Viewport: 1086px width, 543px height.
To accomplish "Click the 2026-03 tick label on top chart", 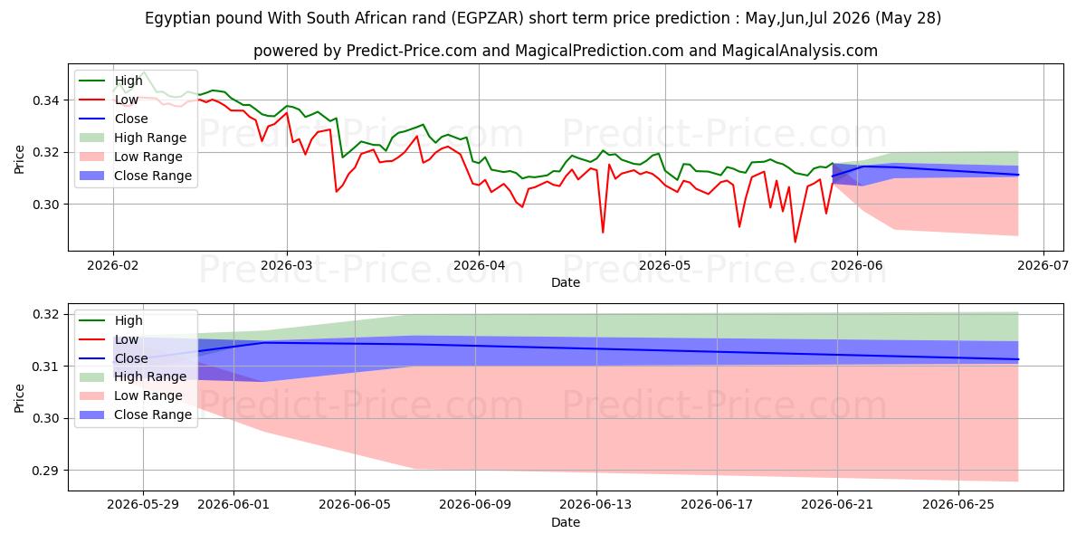I will [287, 267].
